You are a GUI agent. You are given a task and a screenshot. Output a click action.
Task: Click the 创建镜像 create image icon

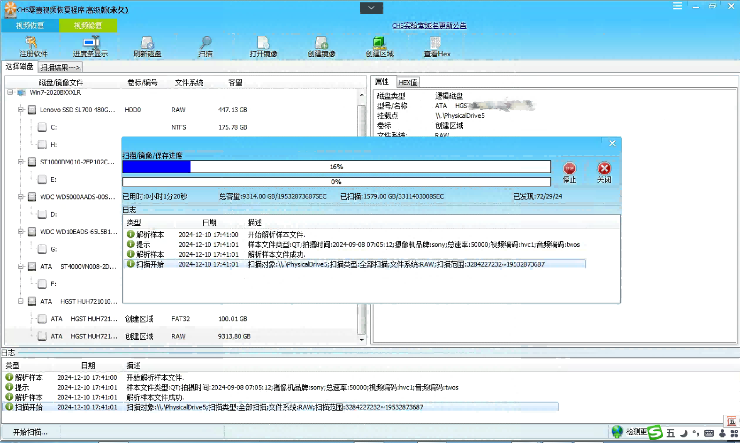pos(321,43)
